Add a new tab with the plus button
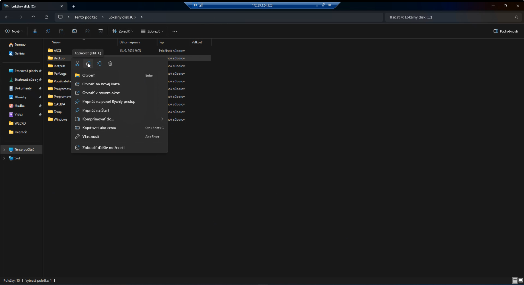Screen dimensions: 524x285 click(74, 6)
